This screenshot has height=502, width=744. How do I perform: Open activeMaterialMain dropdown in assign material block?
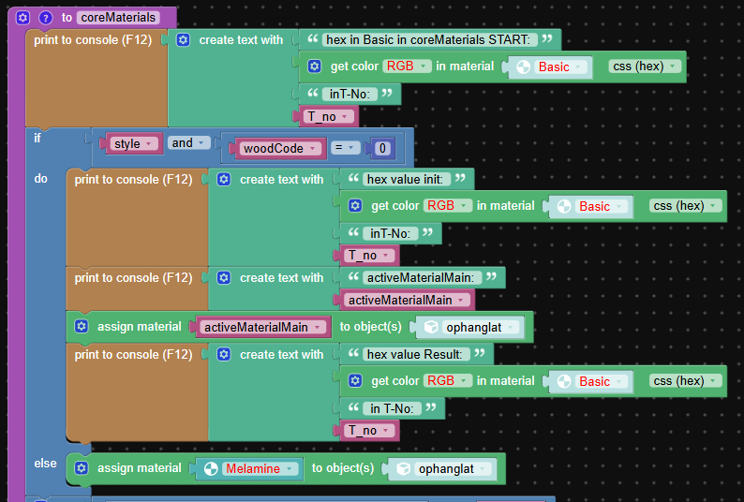coord(266,327)
